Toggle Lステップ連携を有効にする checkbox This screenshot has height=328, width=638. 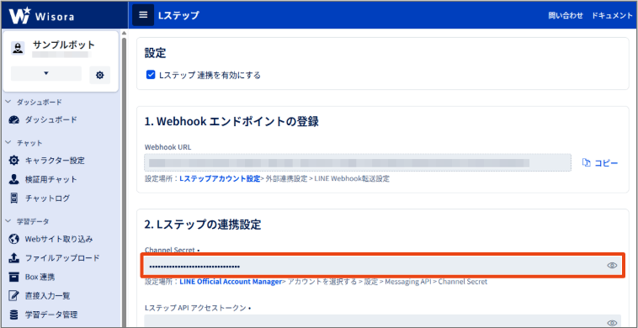click(151, 75)
